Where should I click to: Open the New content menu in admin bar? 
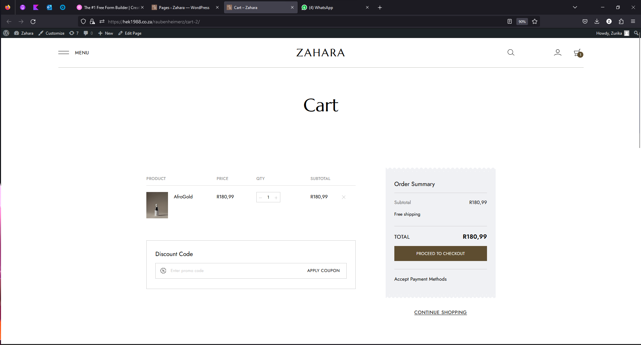[x=106, y=33]
